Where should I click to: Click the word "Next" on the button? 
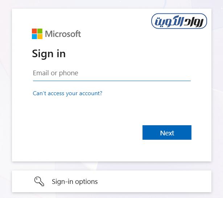[x=167, y=133]
